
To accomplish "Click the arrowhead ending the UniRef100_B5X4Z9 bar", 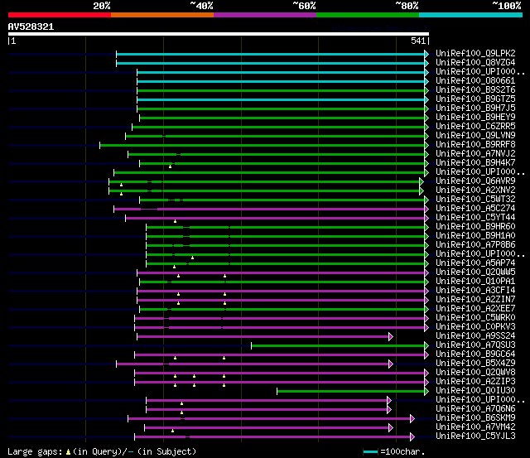I will tap(391, 364).
